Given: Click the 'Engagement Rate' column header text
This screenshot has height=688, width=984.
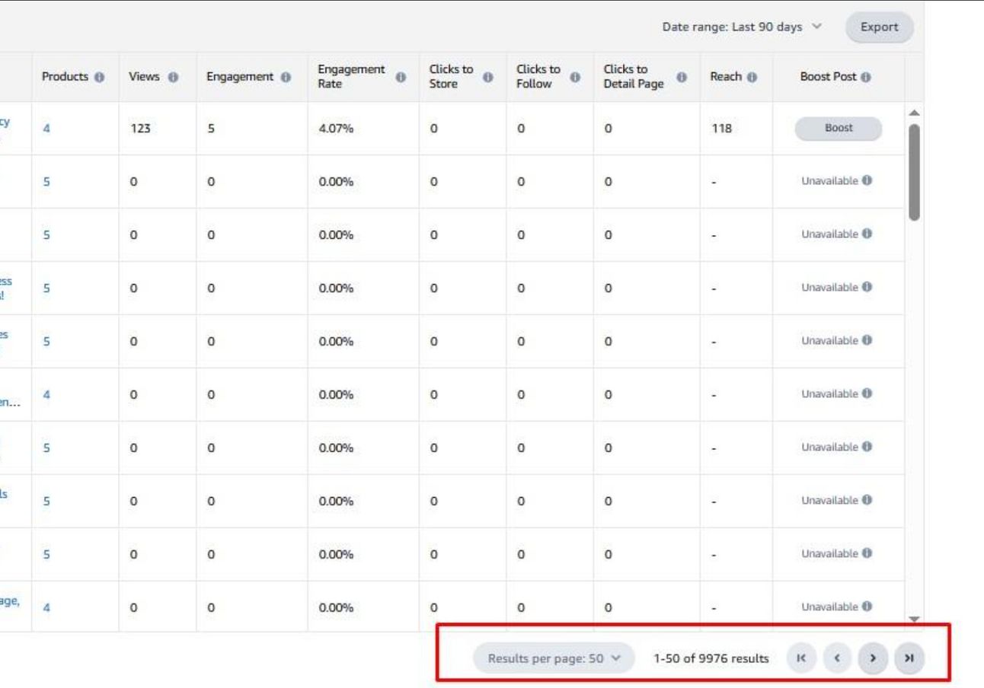Looking at the screenshot, I should tap(351, 77).
